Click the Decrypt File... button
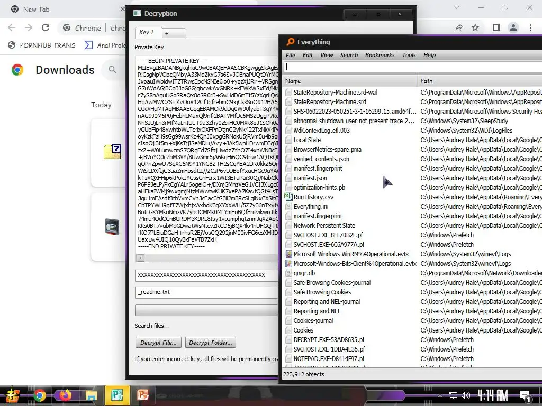This screenshot has width=542, height=406. coord(158,343)
